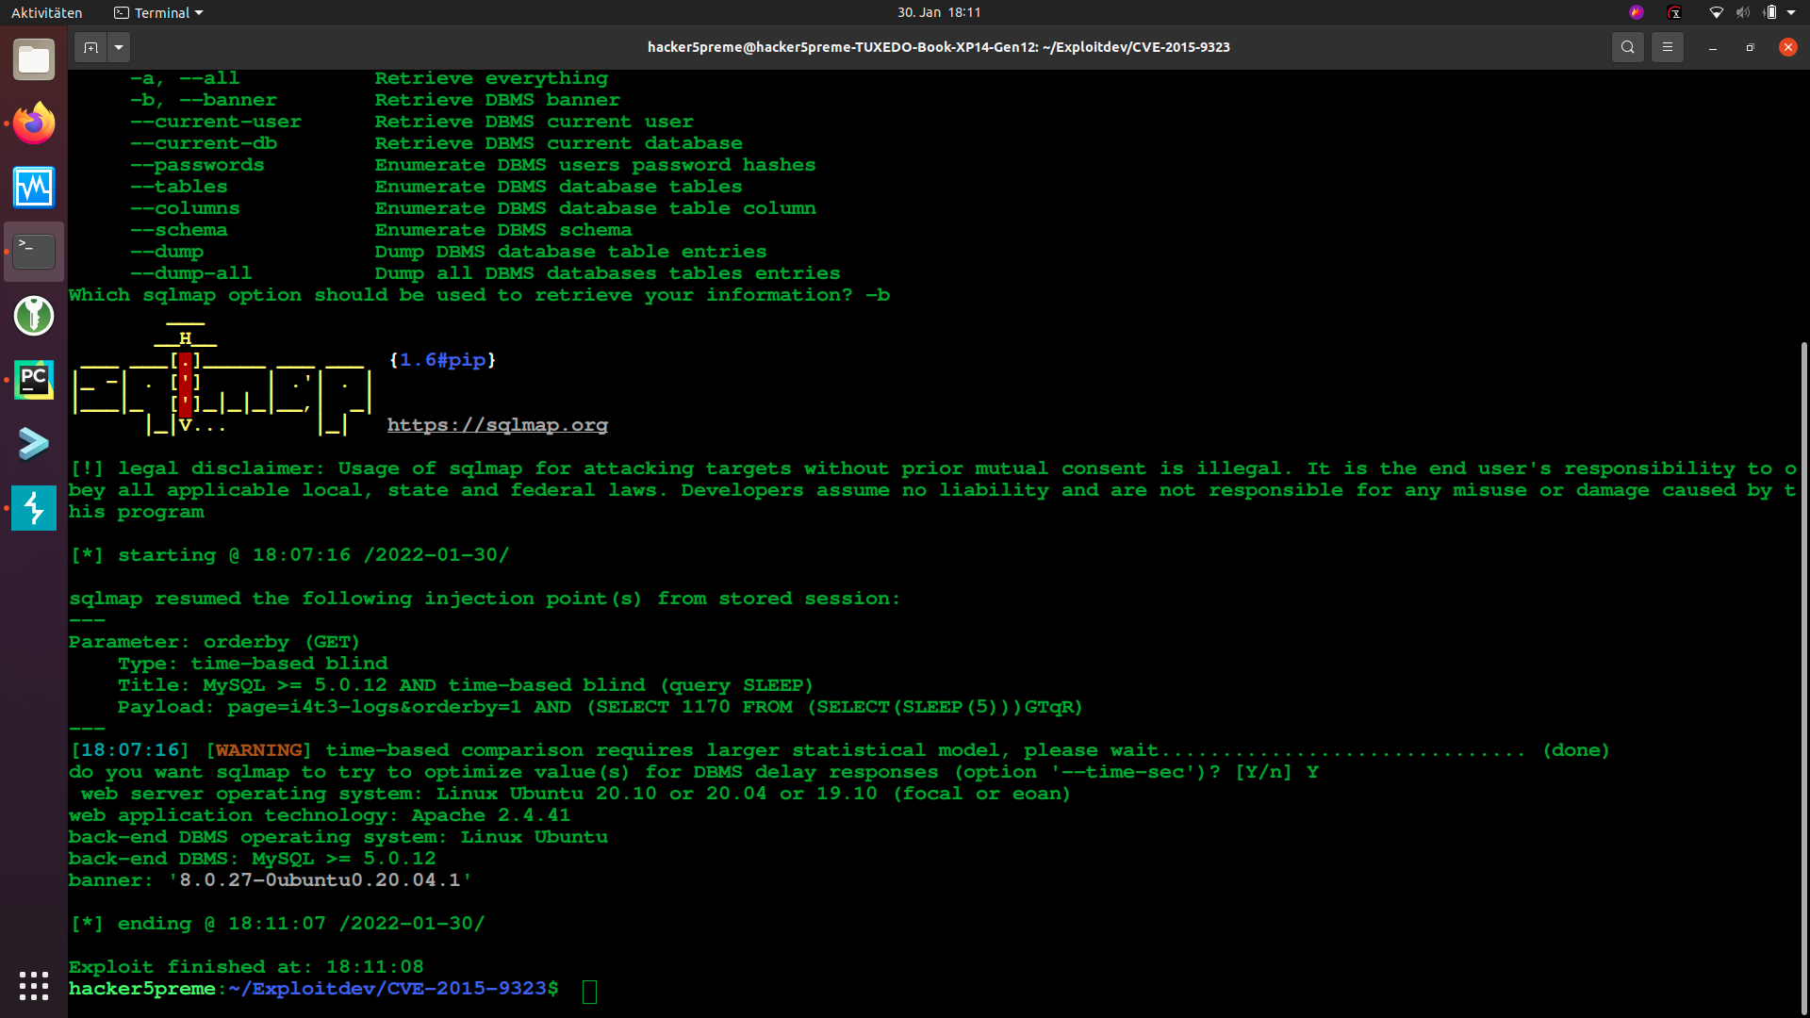1810x1018 pixels.
Task: Open the Wi-Fi status icon
Action: [1717, 12]
